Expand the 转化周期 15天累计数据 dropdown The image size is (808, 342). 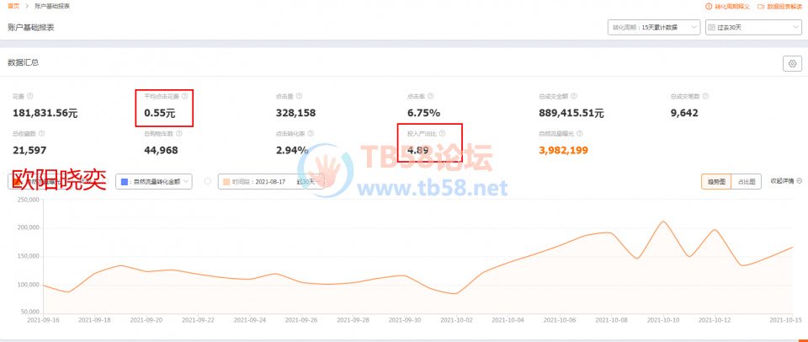click(653, 27)
